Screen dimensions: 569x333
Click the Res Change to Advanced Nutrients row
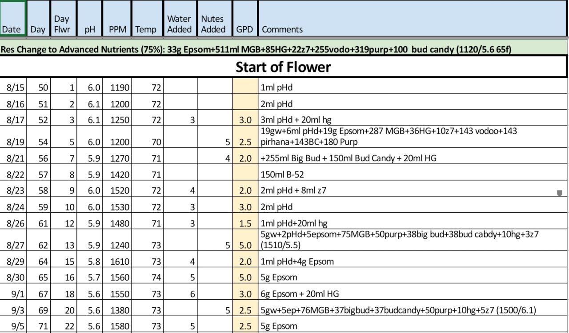pos(284,47)
